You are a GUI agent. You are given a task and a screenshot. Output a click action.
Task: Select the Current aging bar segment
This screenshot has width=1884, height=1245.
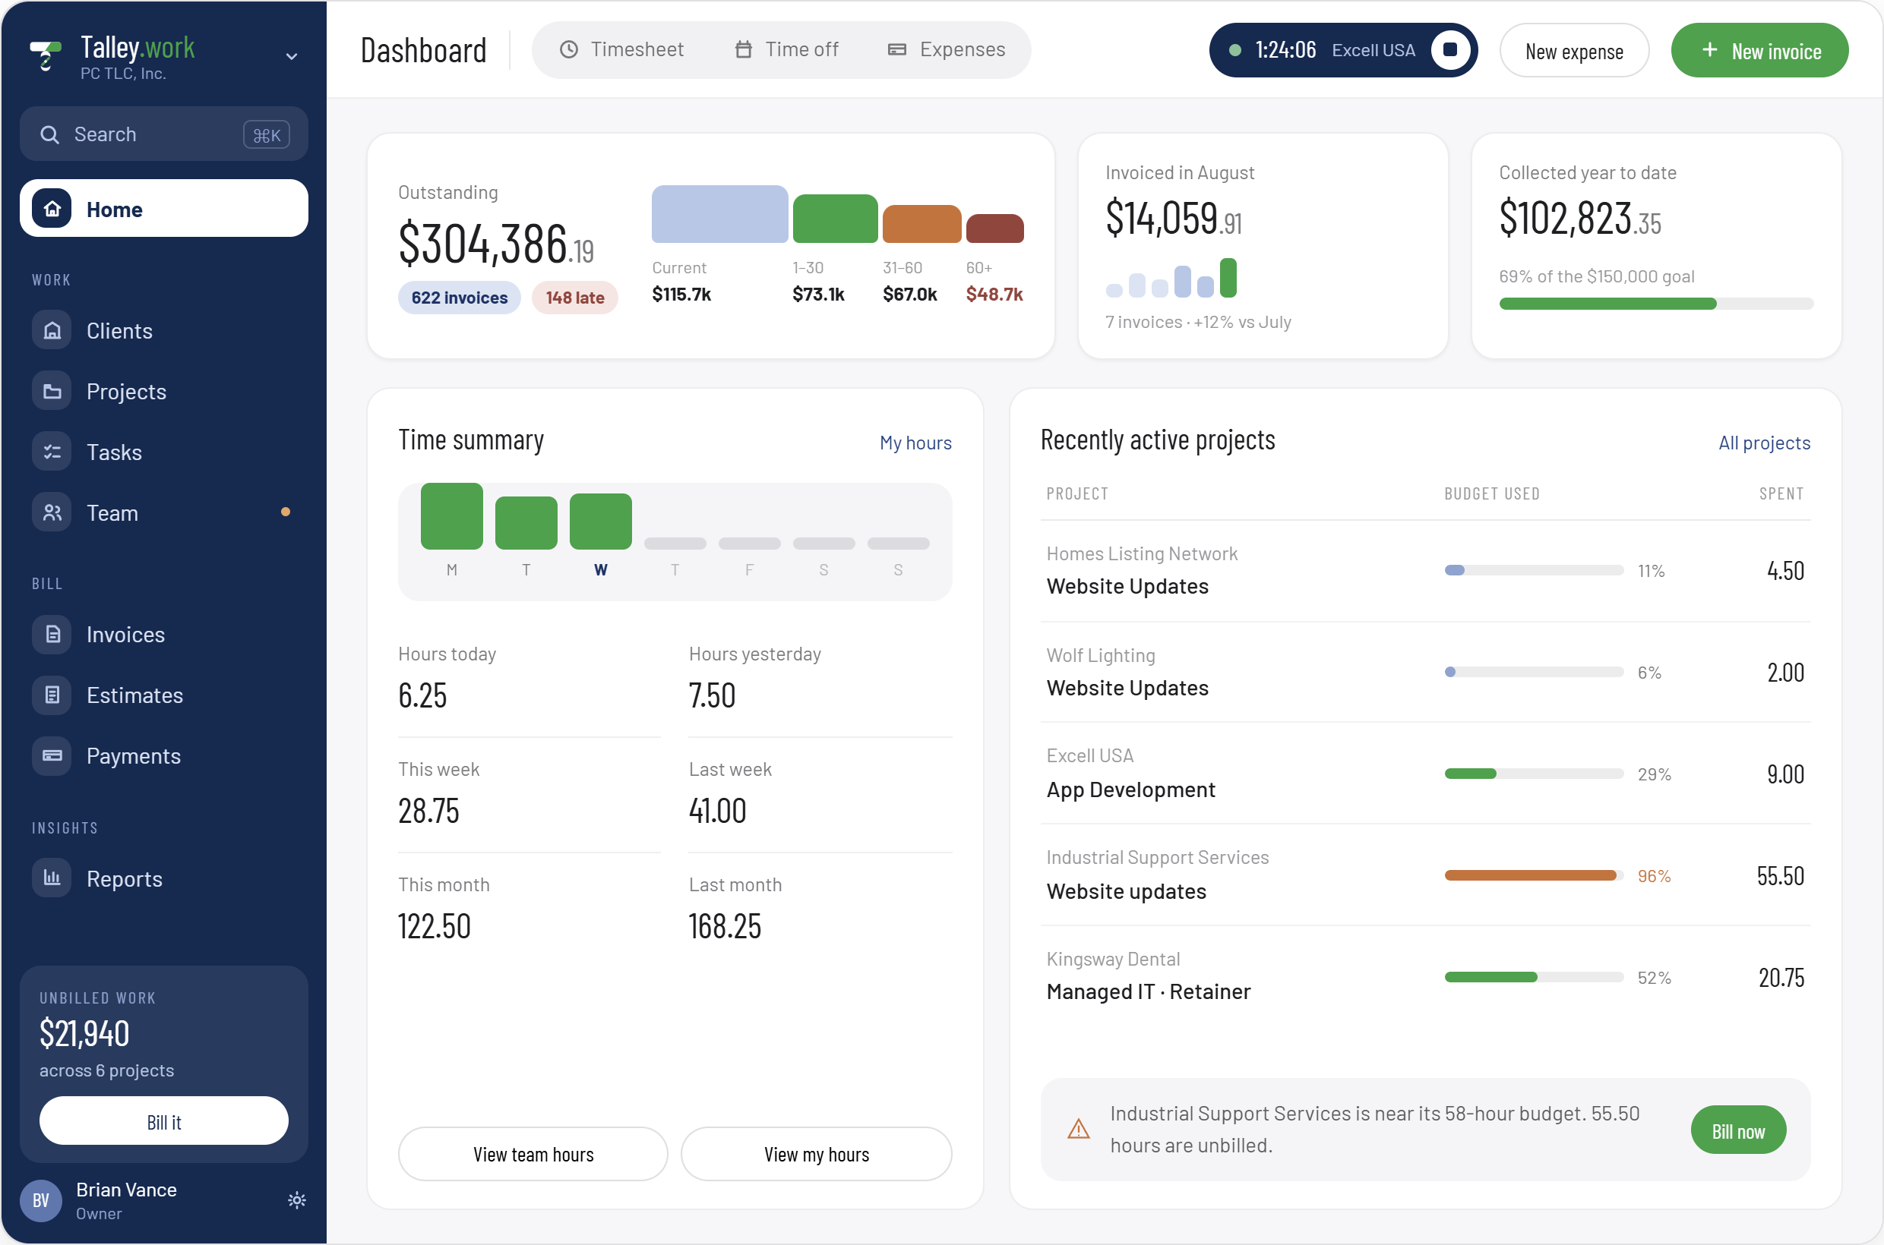[x=720, y=213]
